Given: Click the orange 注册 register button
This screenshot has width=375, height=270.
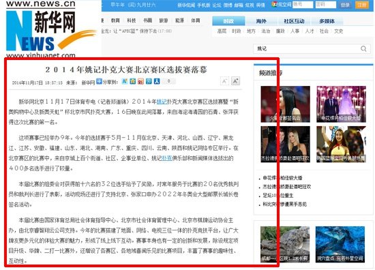Looking at the screenshot, I should pyautogui.click(x=362, y=5).
